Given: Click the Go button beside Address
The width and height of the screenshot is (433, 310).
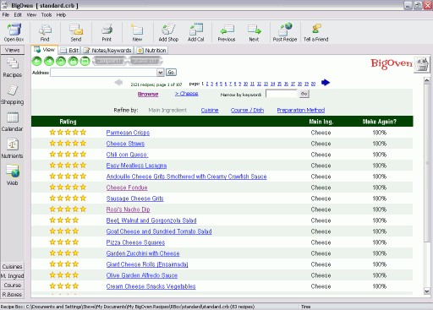Looking at the screenshot, I should pos(171,73).
